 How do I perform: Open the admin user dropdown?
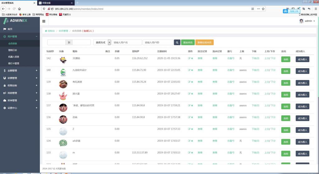pos(307,21)
